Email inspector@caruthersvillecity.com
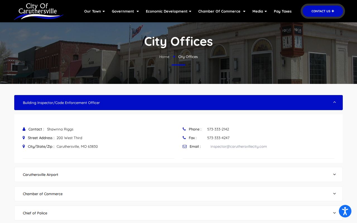 [x=238, y=146]
